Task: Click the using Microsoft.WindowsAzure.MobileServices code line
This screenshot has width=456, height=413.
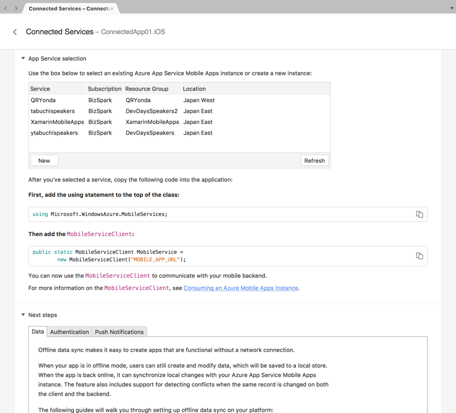Action: tap(100, 214)
